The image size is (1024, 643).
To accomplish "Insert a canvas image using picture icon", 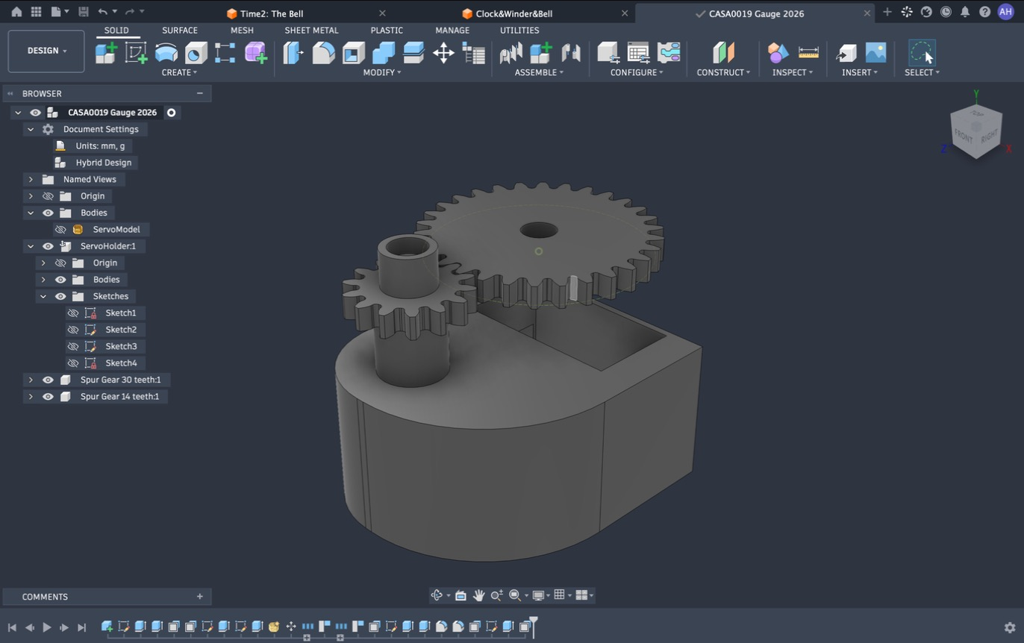I will tap(875, 53).
